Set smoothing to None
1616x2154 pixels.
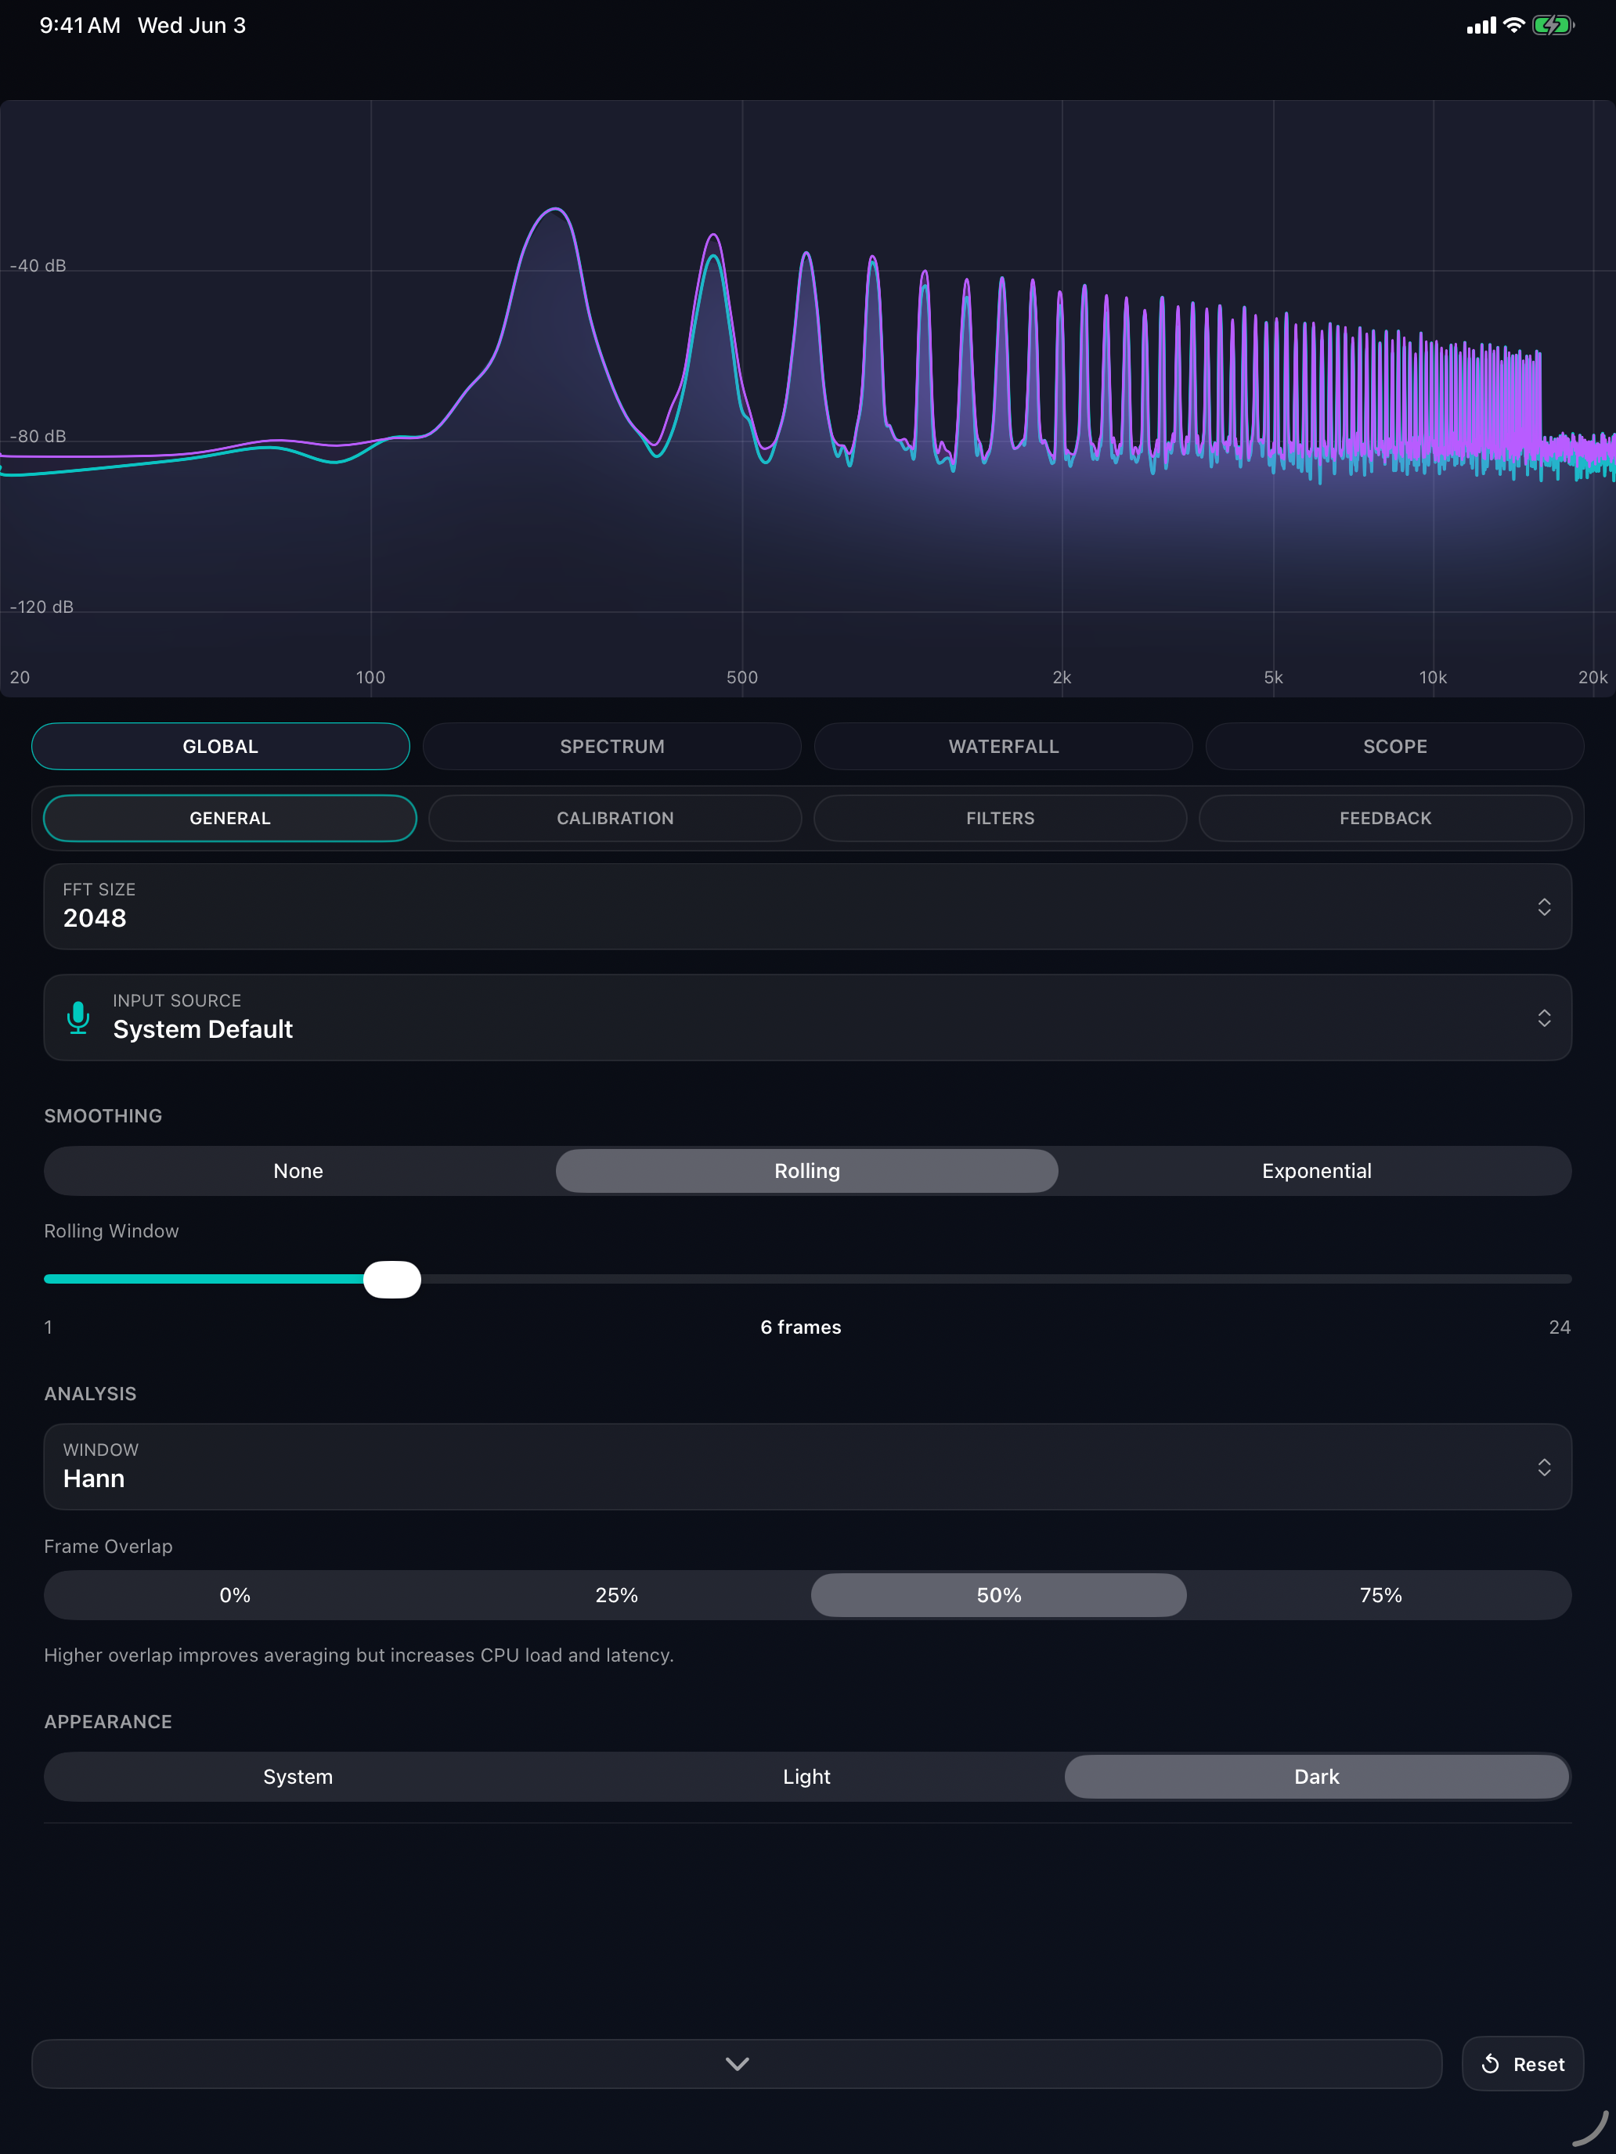click(x=298, y=1170)
